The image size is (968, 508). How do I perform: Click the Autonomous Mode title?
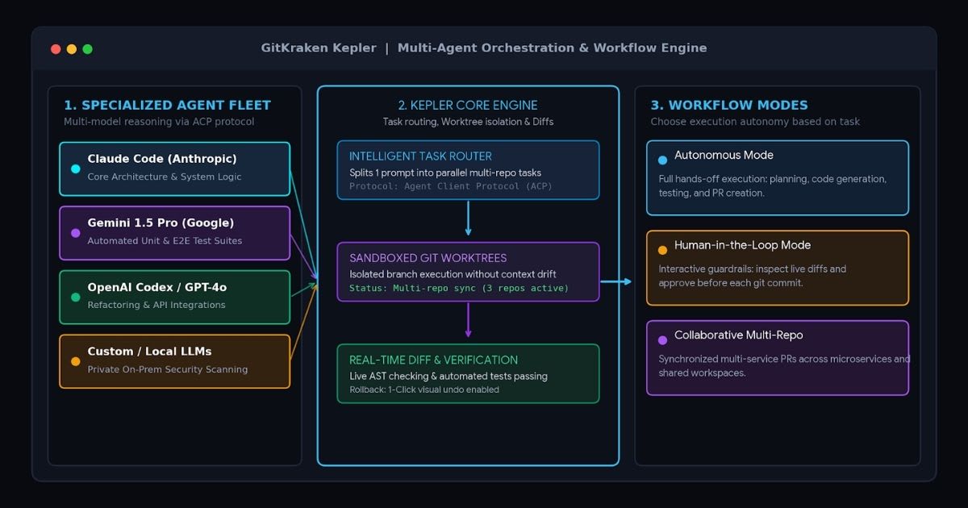(724, 155)
